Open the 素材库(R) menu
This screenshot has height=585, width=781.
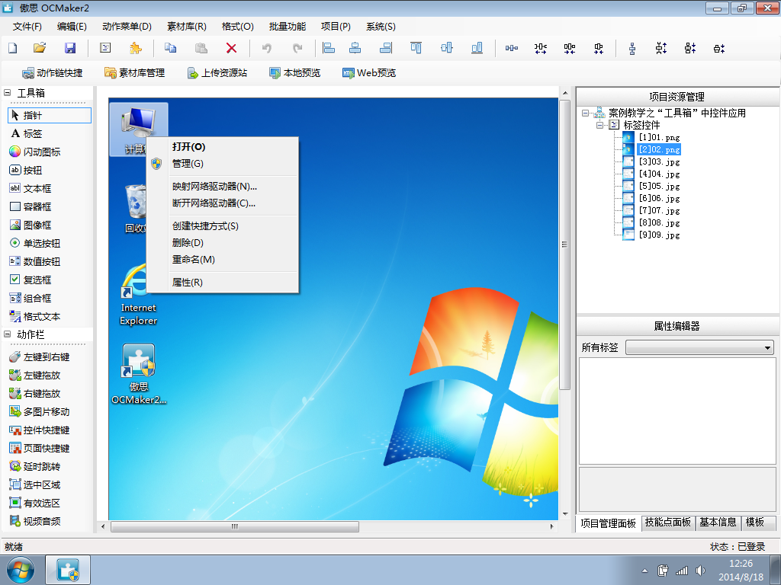187,27
